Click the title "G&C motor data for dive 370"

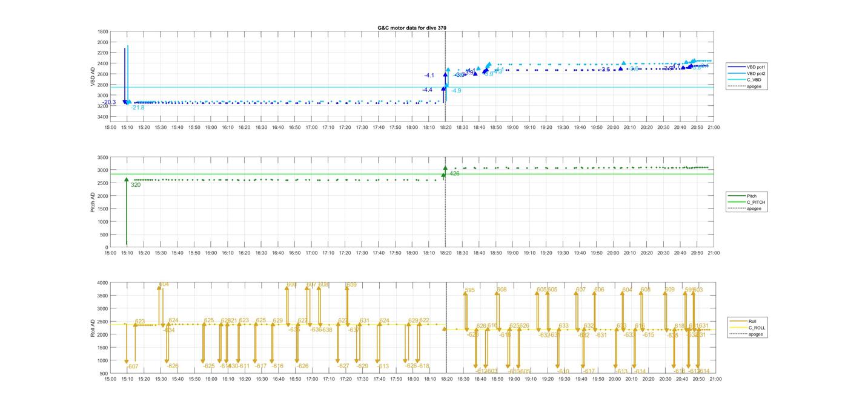click(x=412, y=28)
